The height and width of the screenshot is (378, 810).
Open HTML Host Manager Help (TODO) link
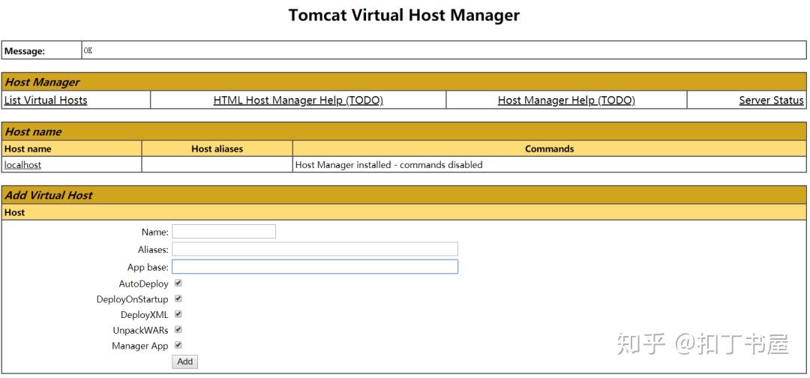pyautogui.click(x=298, y=100)
